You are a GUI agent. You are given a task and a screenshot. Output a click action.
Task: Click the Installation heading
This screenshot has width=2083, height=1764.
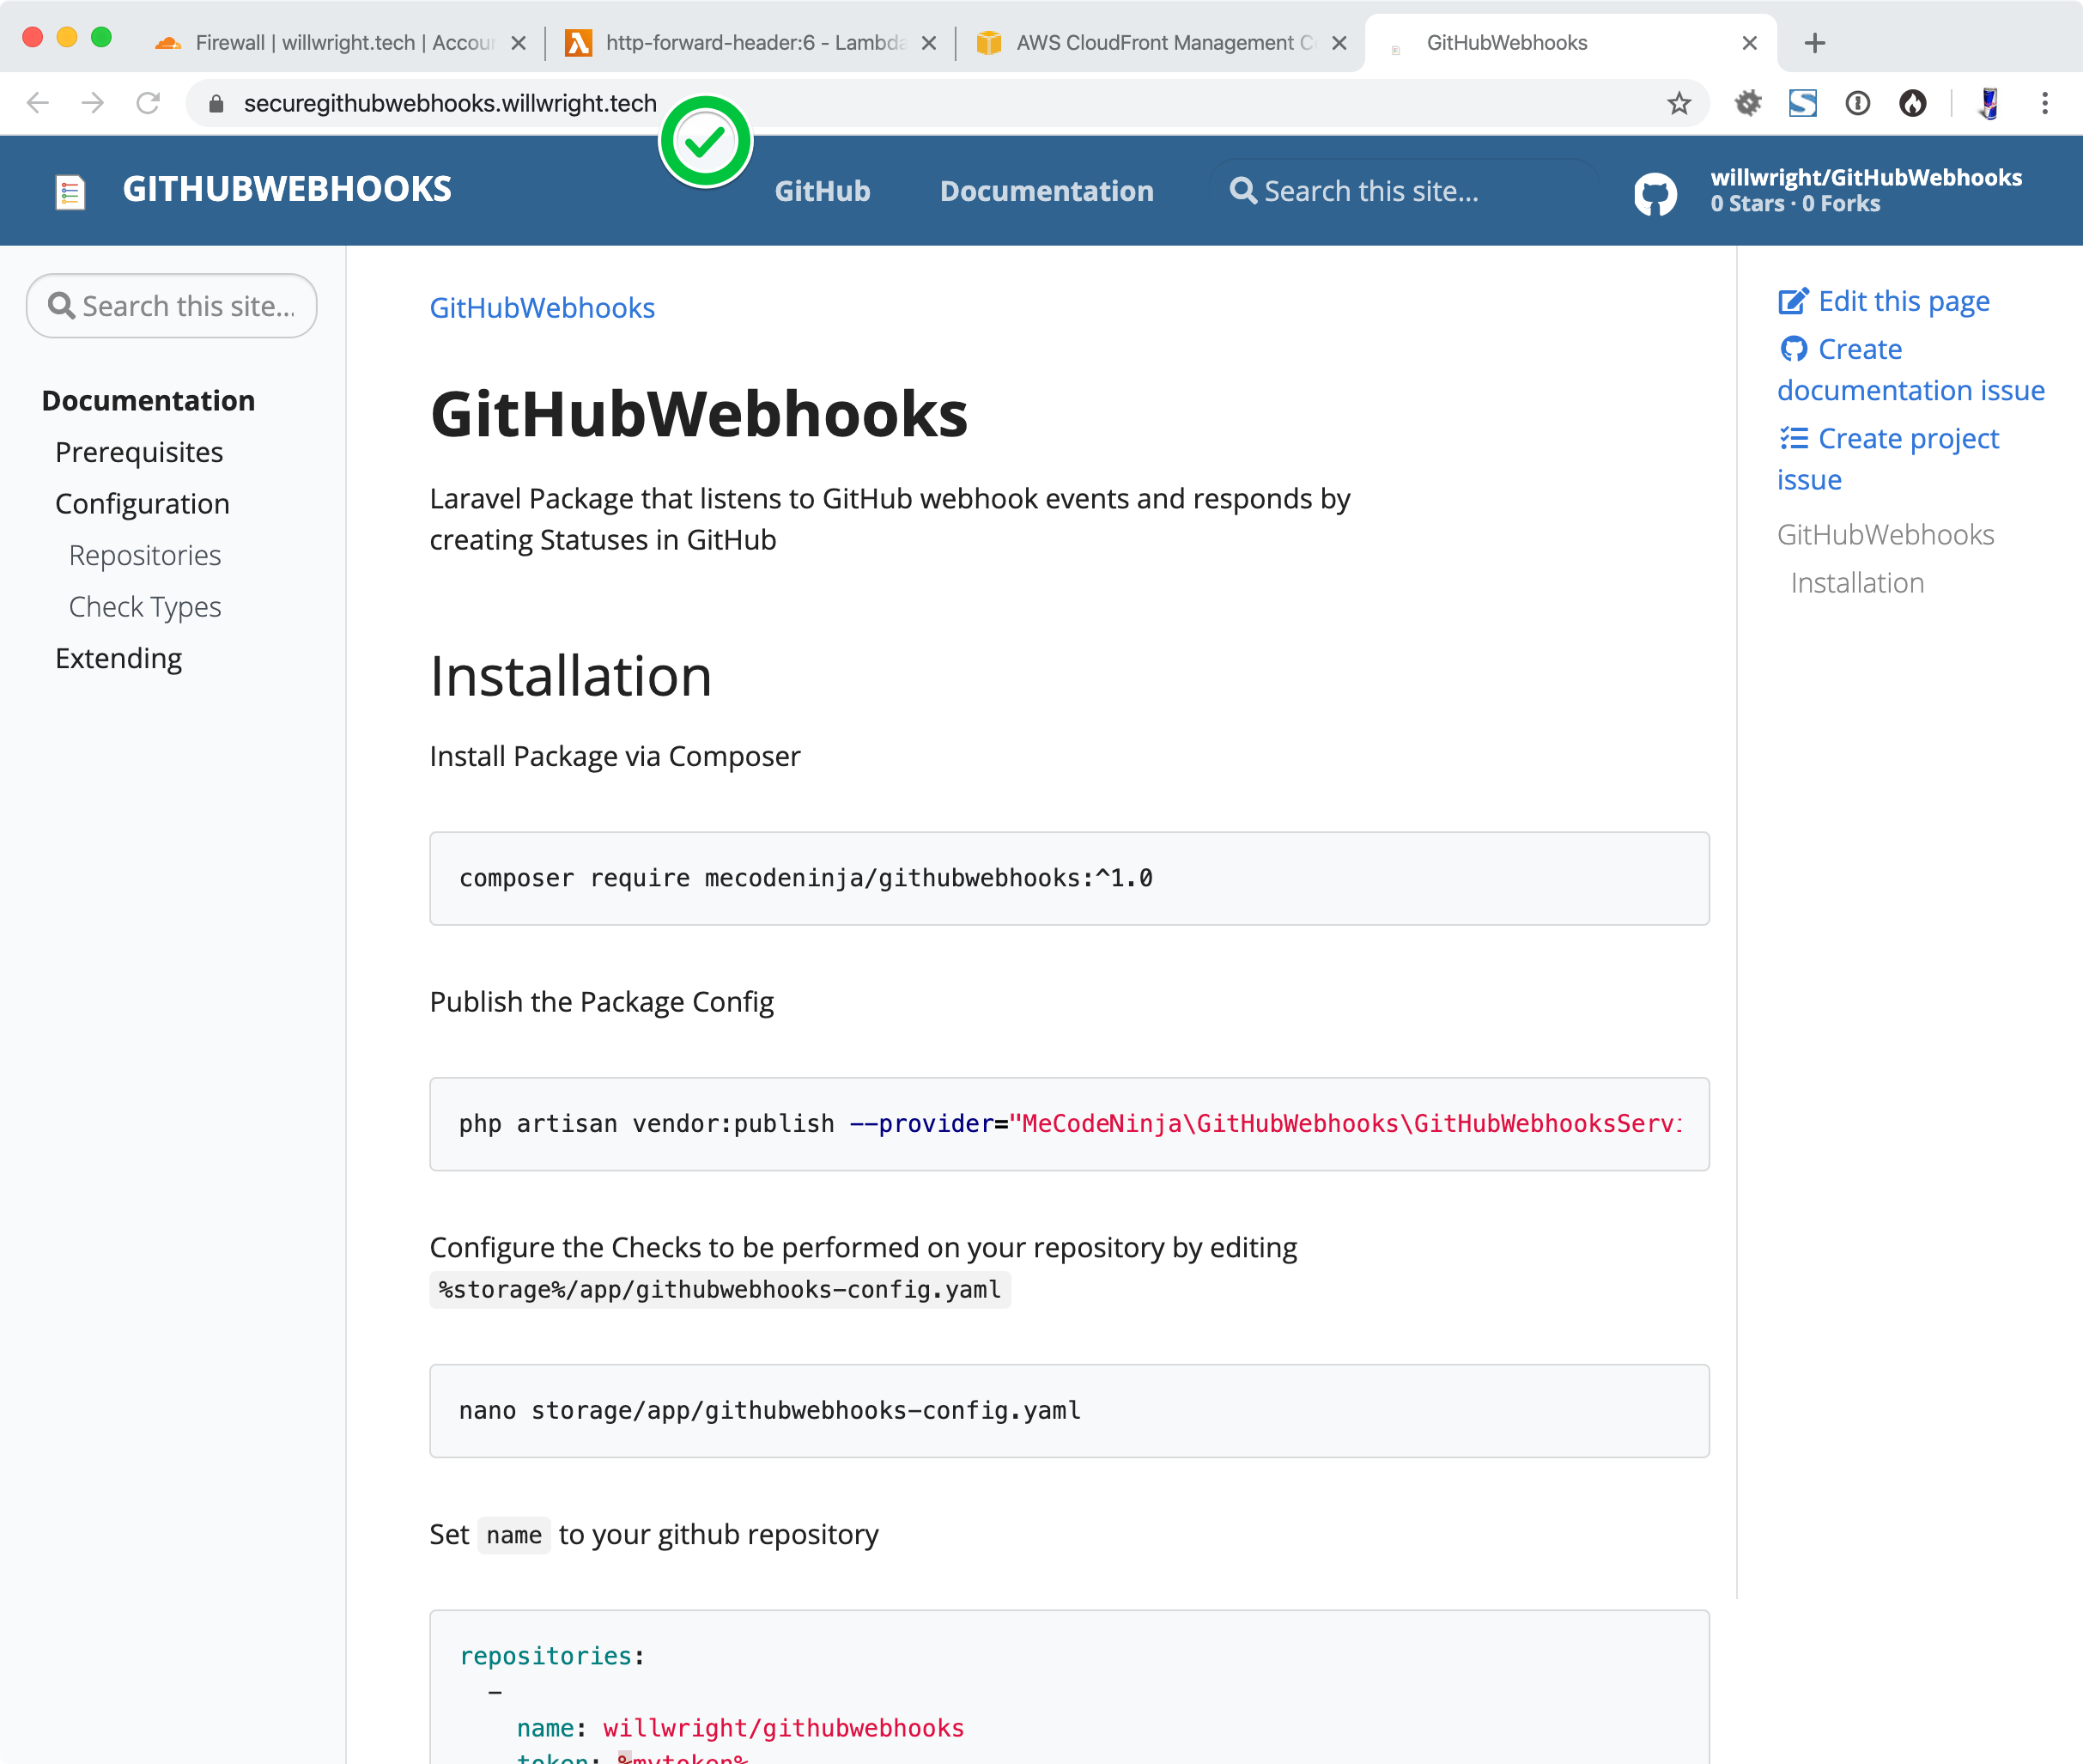click(x=570, y=676)
